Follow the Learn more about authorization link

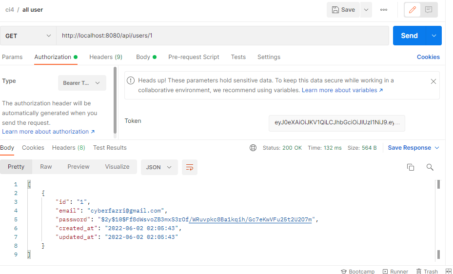click(48, 131)
